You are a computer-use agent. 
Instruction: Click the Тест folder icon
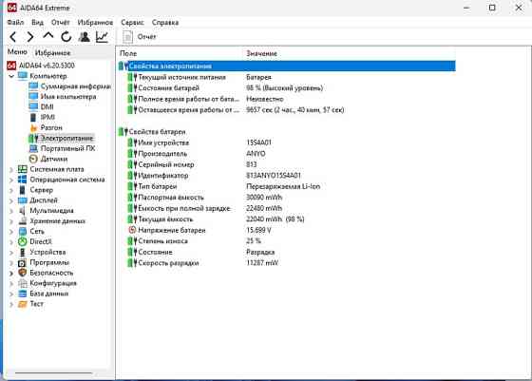pos(23,304)
